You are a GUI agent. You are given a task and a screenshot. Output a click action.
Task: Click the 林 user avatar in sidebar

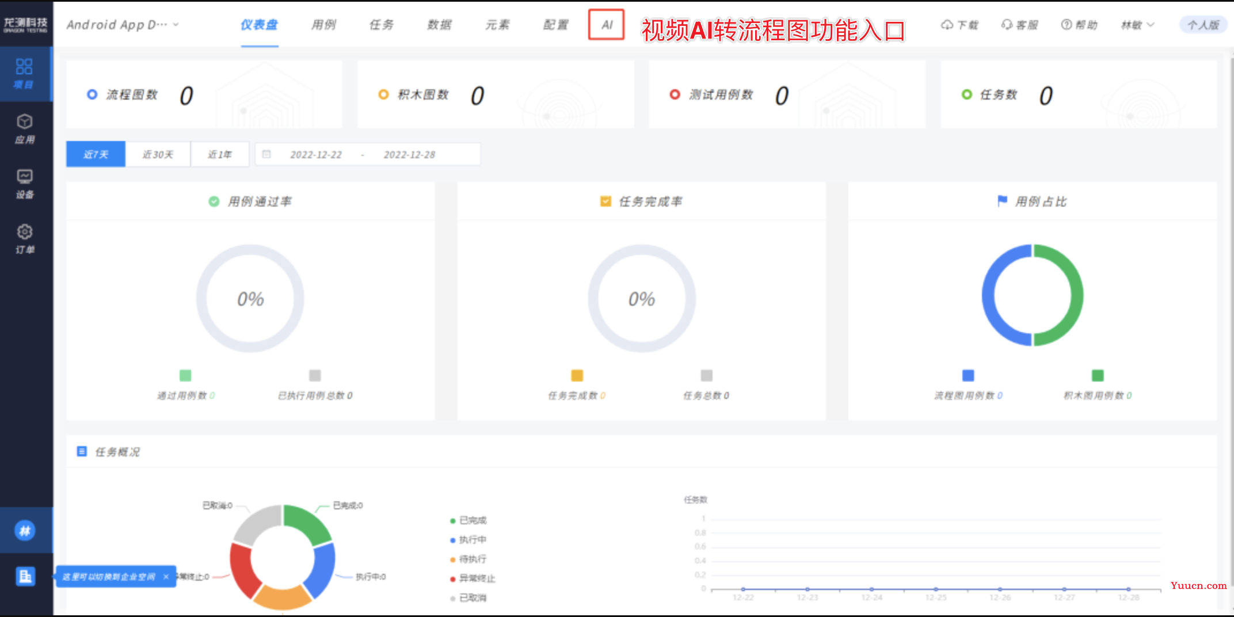click(x=25, y=531)
